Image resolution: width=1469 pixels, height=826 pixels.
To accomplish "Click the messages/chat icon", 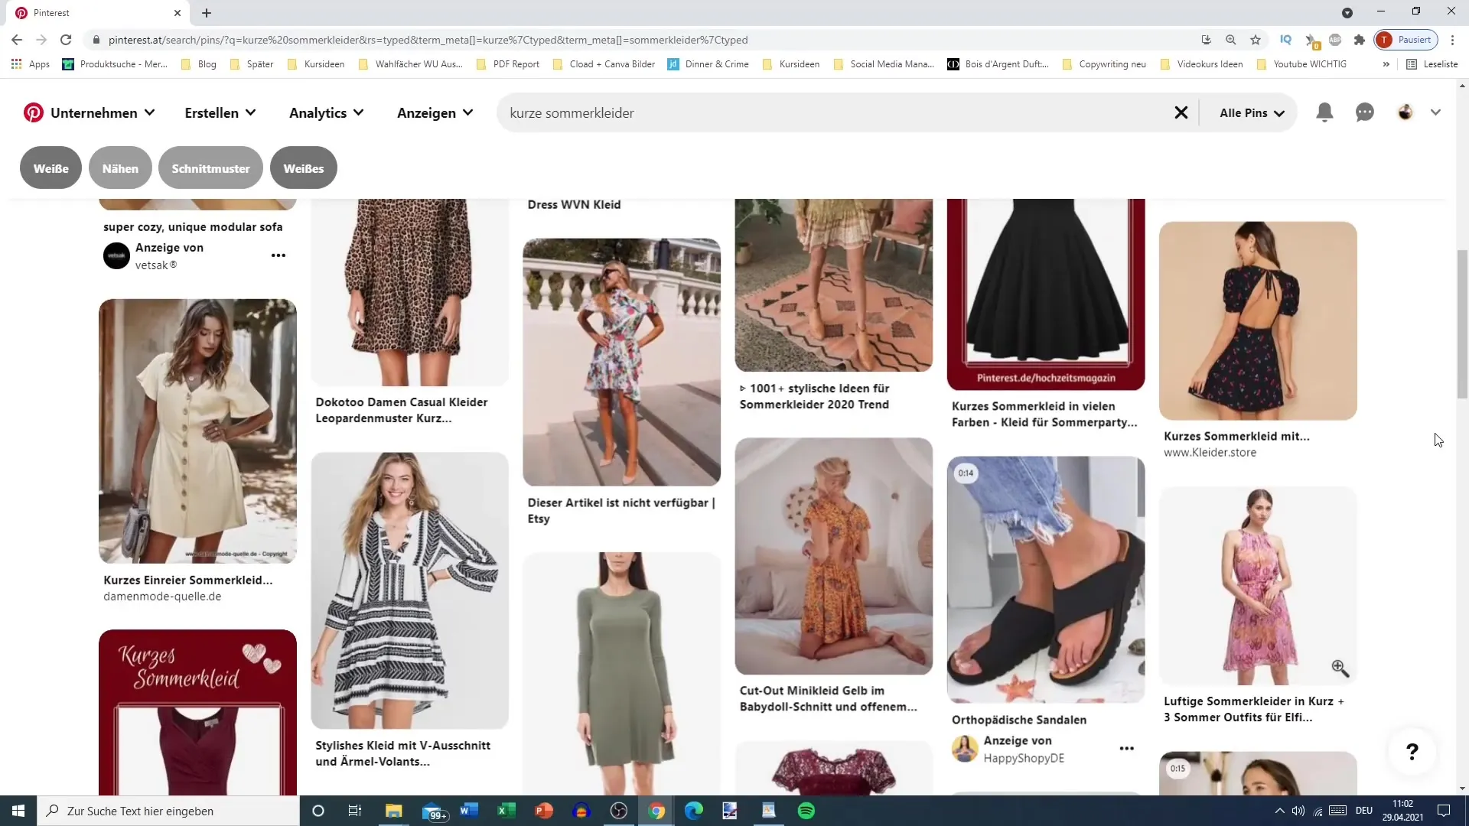I will click(1365, 112).
